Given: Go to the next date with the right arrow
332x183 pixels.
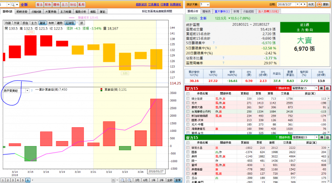Looking at the screenshot, I should point(305,5).
